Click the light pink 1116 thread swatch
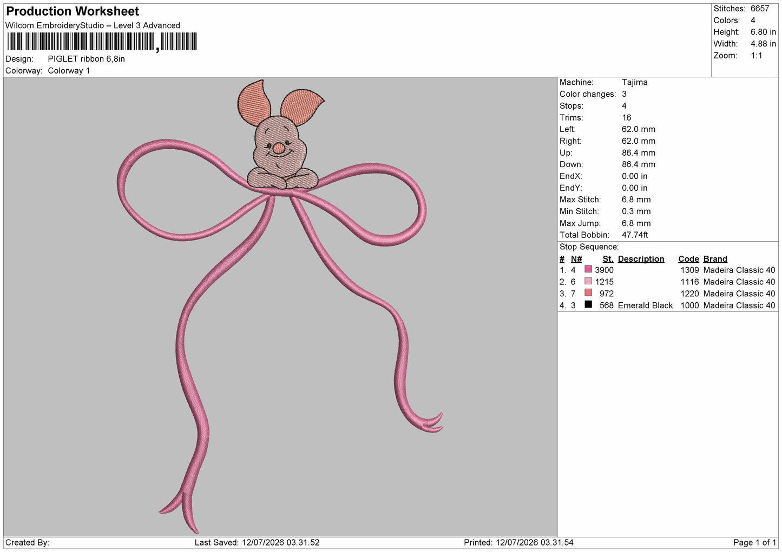This screenshot has width=782, height=552. (x=588, y=281)
